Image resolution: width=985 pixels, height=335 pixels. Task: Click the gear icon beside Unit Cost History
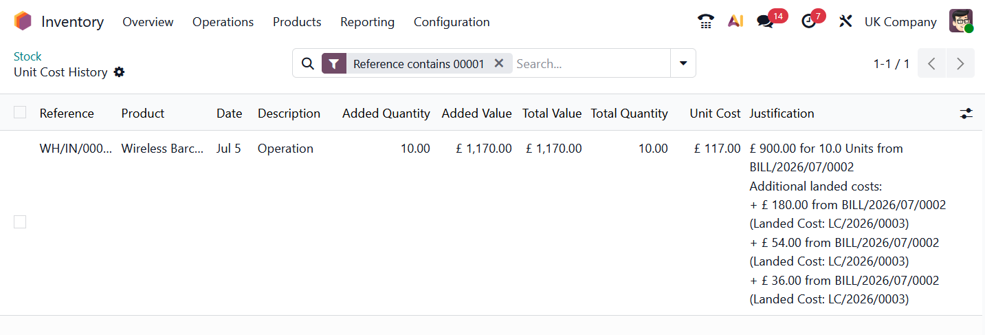coord(120,72)
